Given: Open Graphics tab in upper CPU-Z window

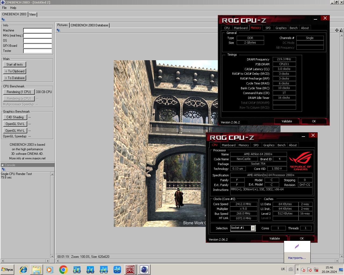Looking at the screenshot, I should [281, 28].
